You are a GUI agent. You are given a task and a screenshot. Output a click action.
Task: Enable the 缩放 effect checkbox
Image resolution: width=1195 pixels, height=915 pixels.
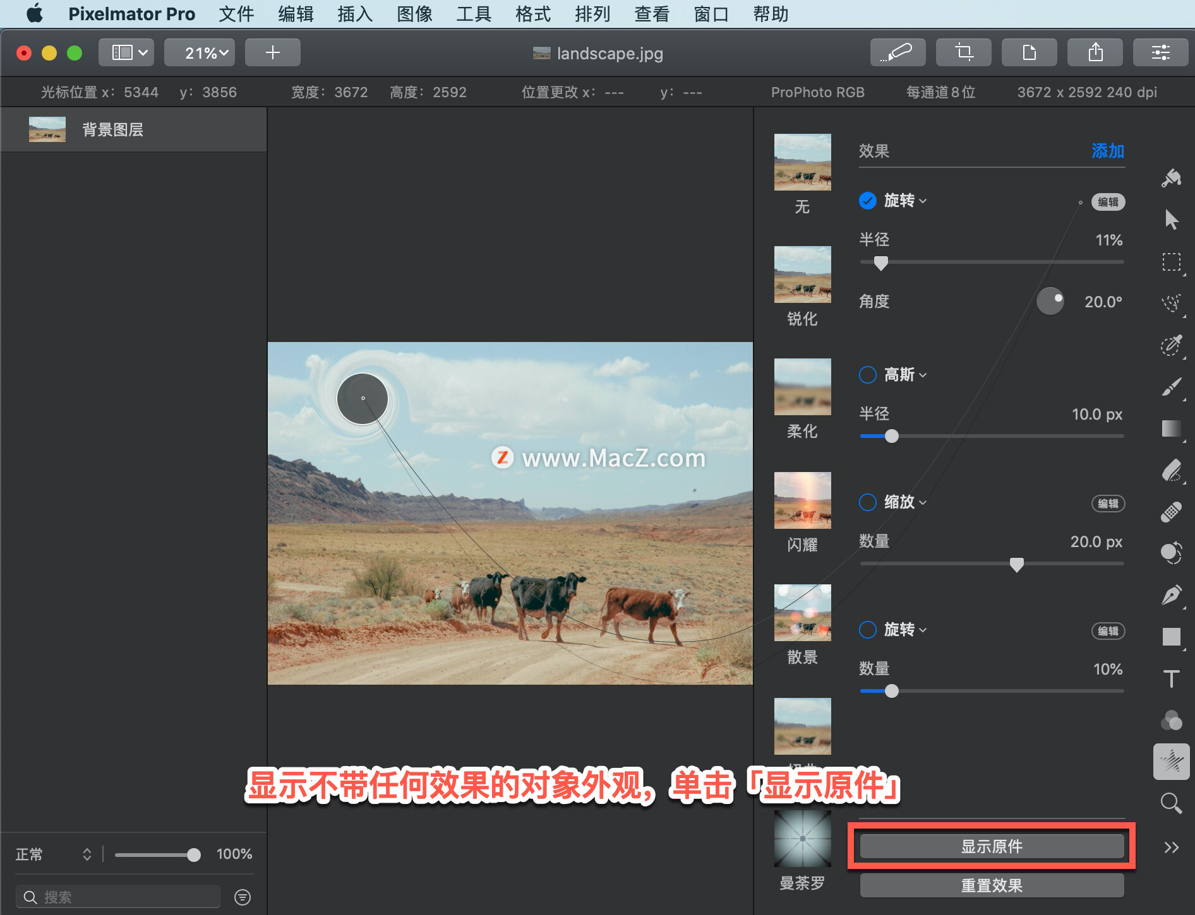tap(868, 502)
